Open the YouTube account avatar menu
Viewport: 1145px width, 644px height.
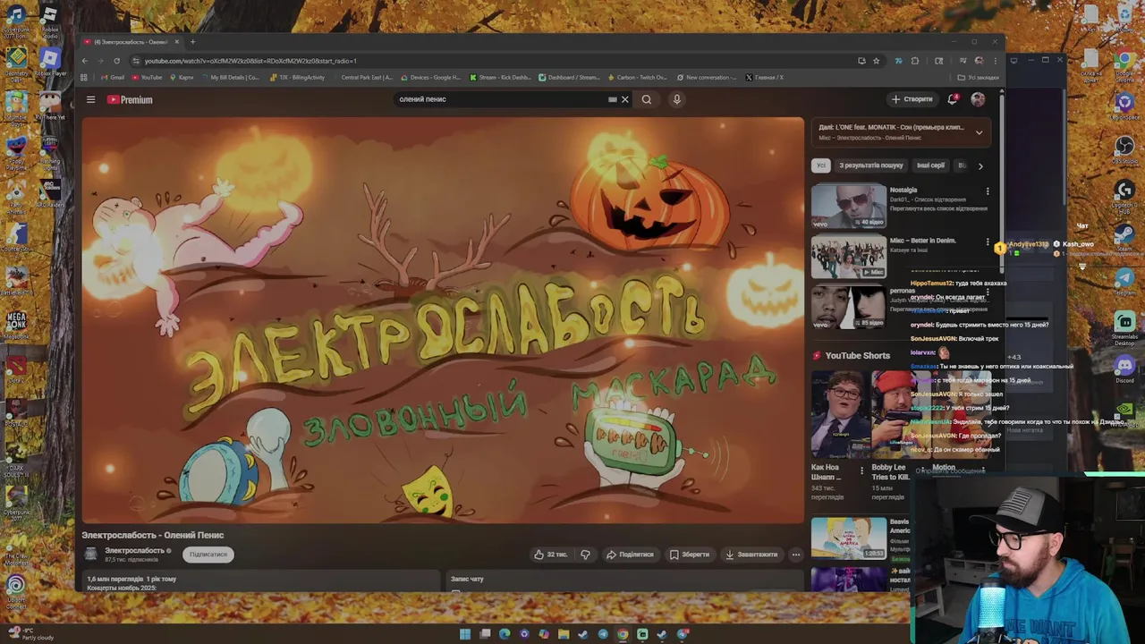[978, 99]
